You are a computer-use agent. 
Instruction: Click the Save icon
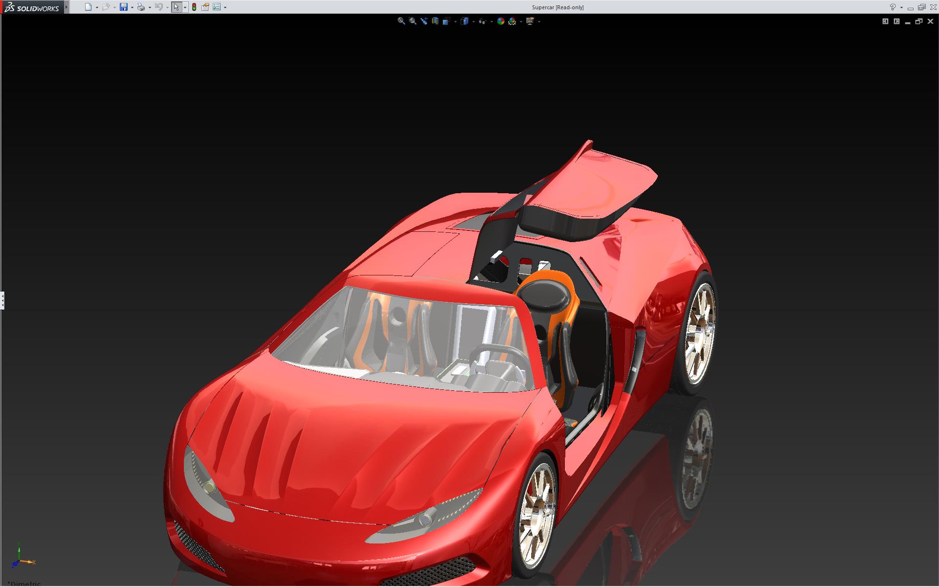pos(124,7)
